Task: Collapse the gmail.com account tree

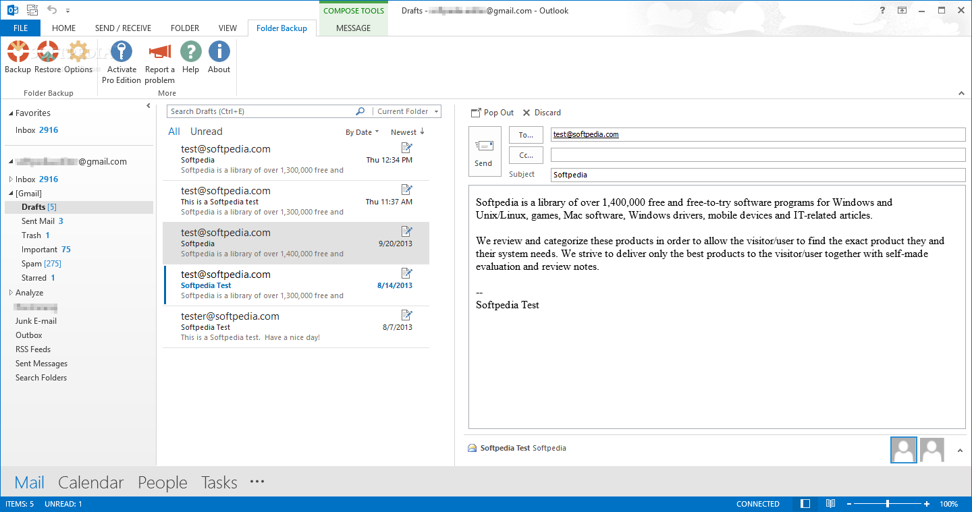Action: pyautogui.click(x=11, y=162)
